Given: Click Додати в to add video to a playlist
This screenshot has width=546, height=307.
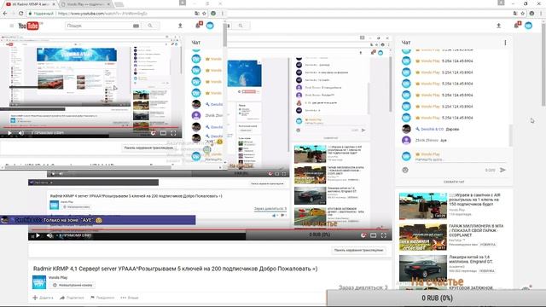Looking at the screenshot, I should tap(44, 298).
